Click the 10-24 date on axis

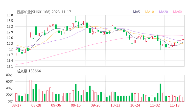tap(135, 105)
